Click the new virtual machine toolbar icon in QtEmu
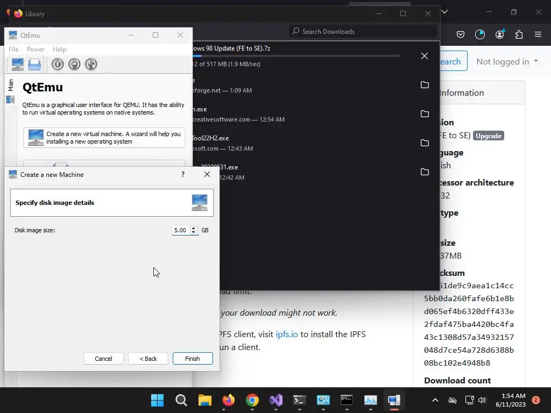The image size is (551, 413). pyautogui.click(x=18, y=65)
